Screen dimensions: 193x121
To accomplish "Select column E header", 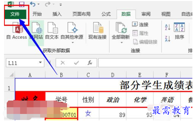I will point(140,75).
